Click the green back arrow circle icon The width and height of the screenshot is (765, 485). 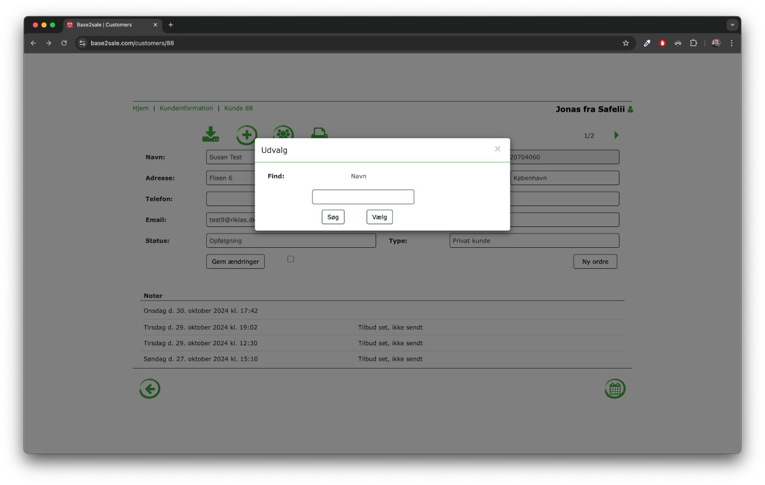(x=150, y=389)
